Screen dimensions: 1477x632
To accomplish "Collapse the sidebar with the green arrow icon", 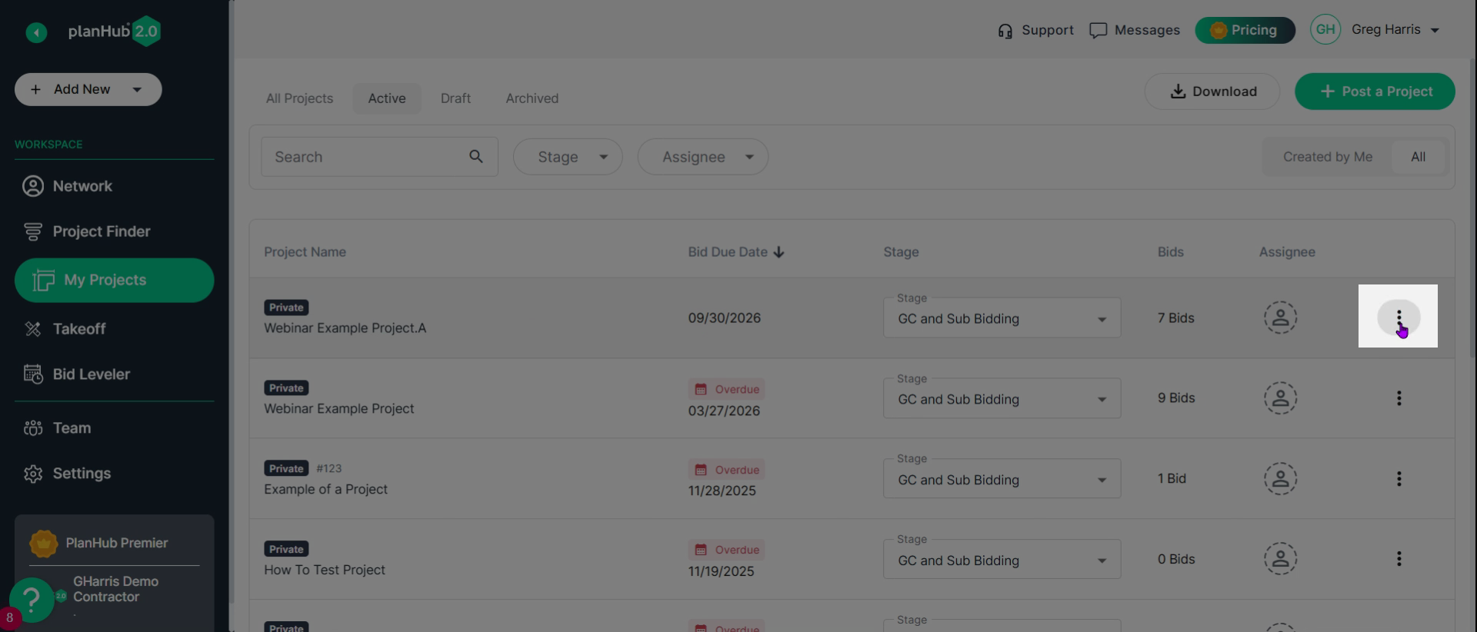I will 36,32.
